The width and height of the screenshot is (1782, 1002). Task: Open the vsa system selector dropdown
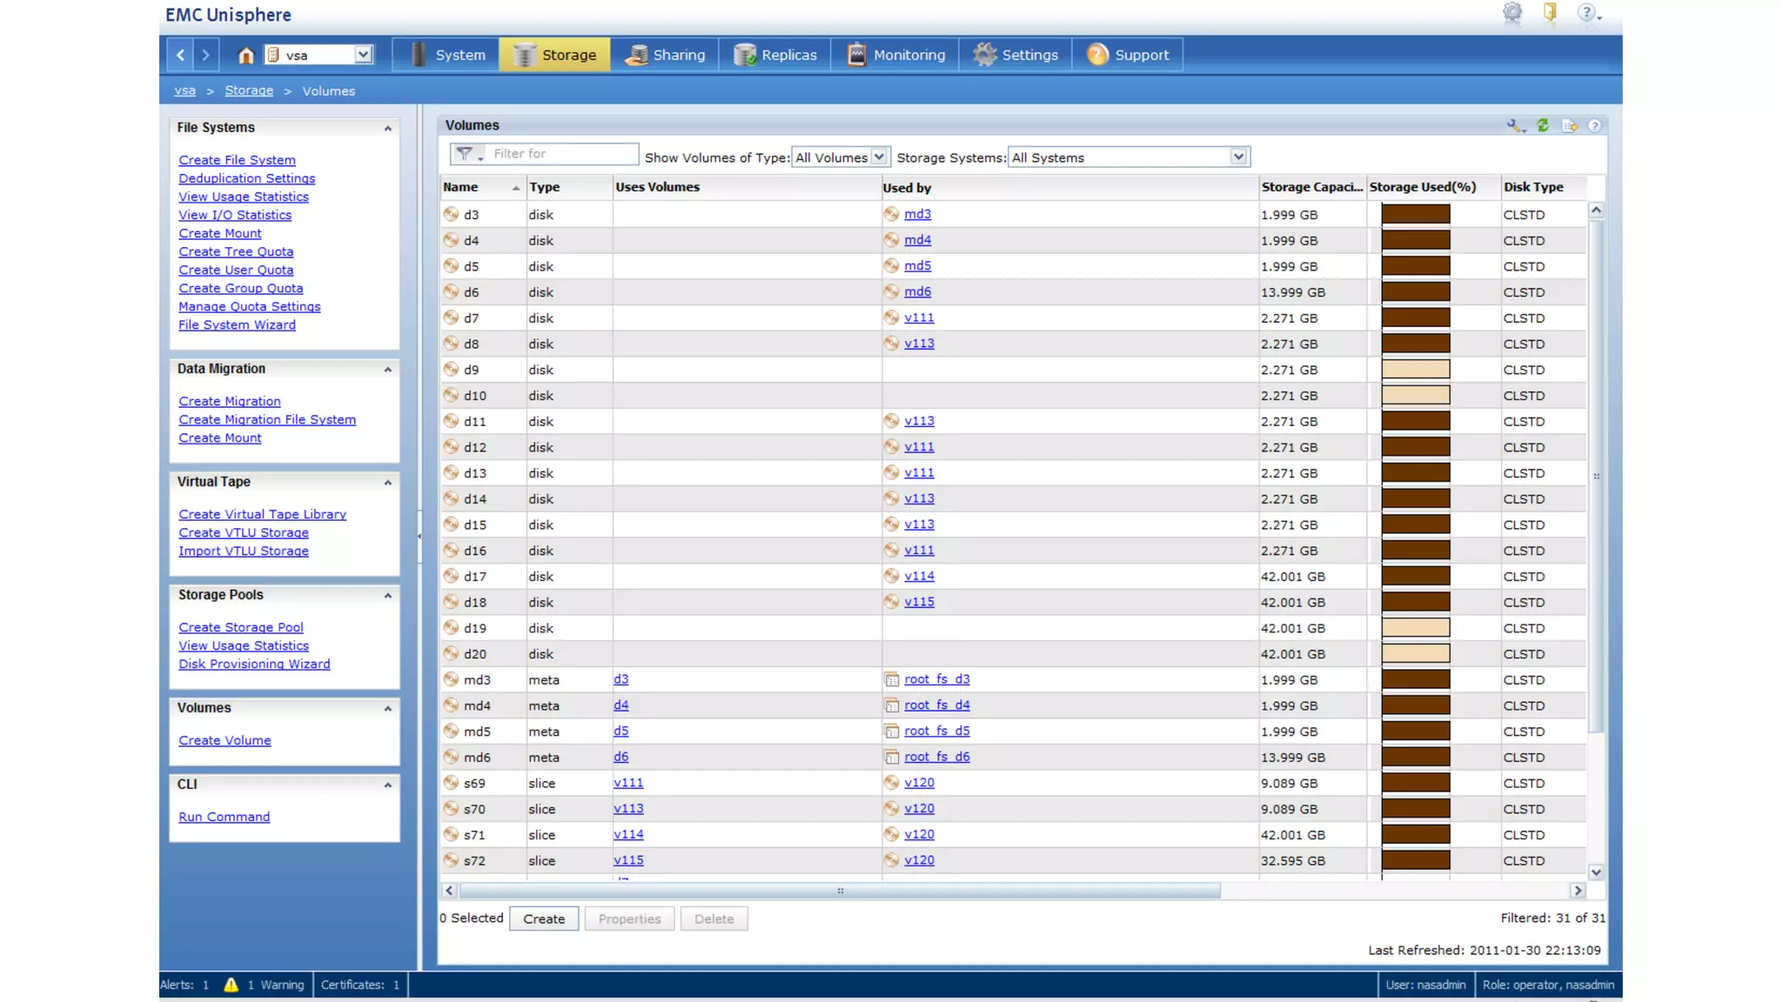363,55
